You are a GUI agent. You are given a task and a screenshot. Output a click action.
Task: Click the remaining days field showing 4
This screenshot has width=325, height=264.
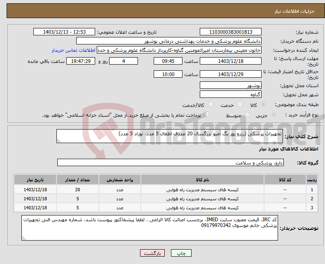124,61
